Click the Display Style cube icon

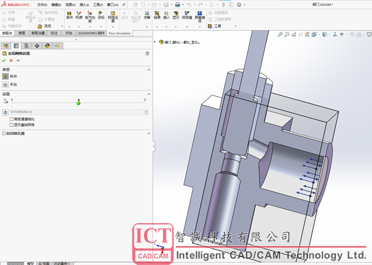325,35
